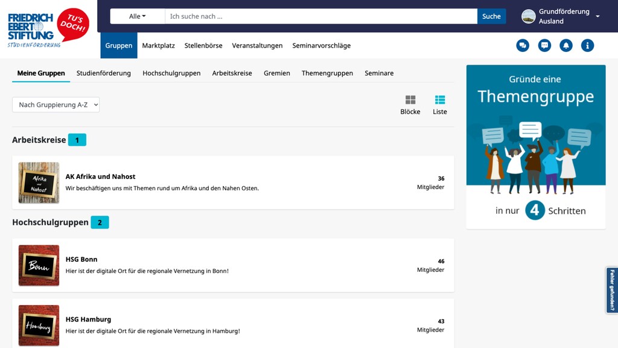Select the Stellenbörse menu item
The width and height of the screenshot is (618, 348).
(203, 45)
